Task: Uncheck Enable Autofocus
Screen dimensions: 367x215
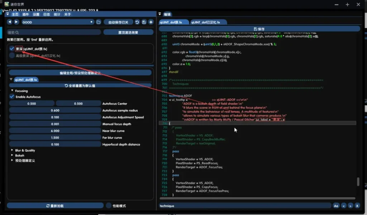Action: pyautogui.click(x=12, y=97)
